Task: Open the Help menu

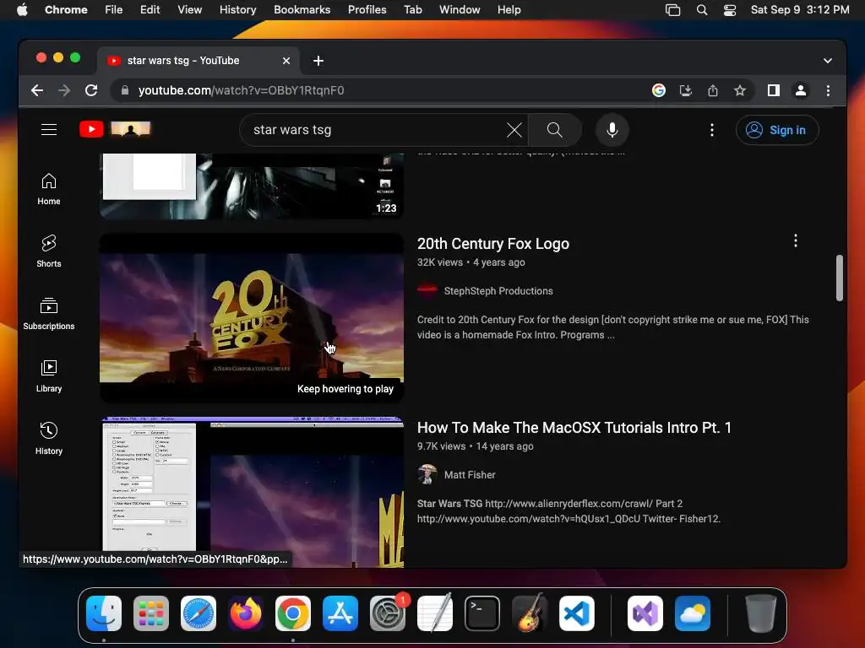Action: (x=509, y=10)
